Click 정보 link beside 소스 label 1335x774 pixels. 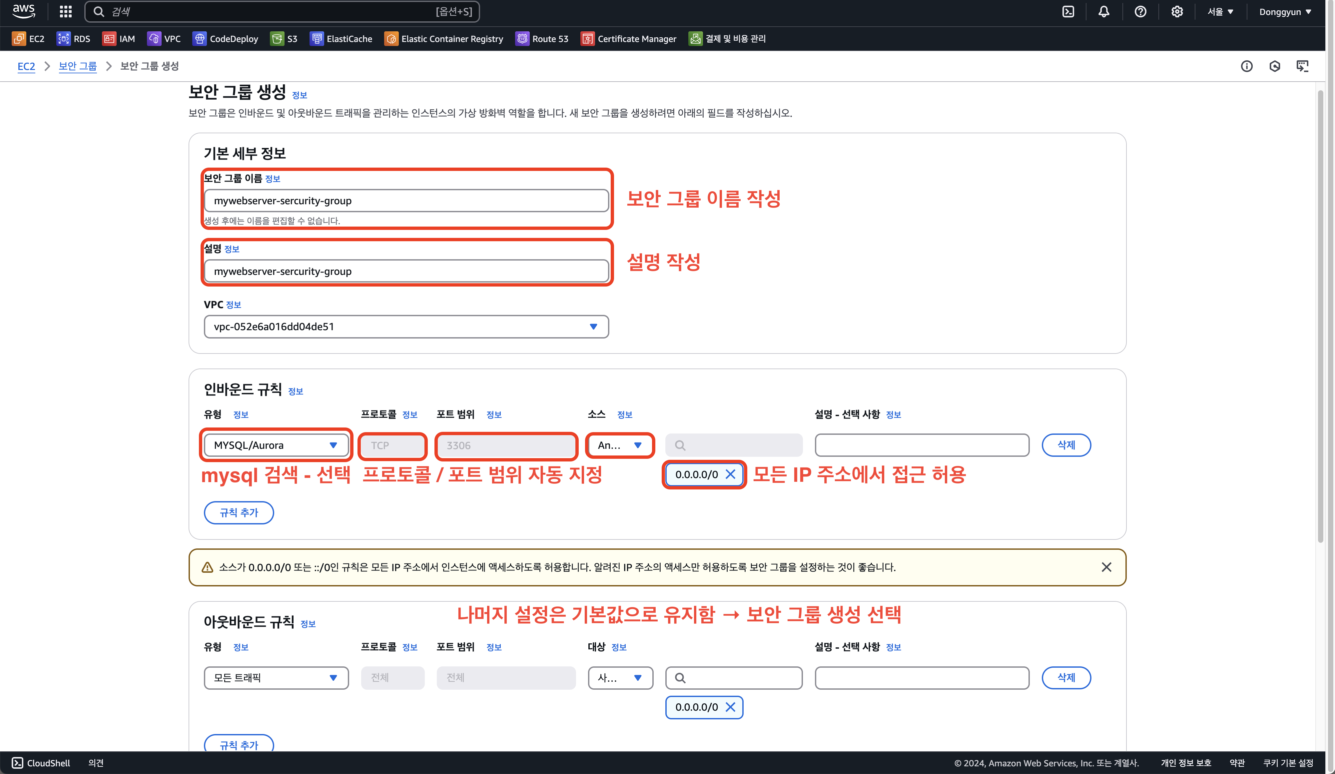[x=625, y=414]
